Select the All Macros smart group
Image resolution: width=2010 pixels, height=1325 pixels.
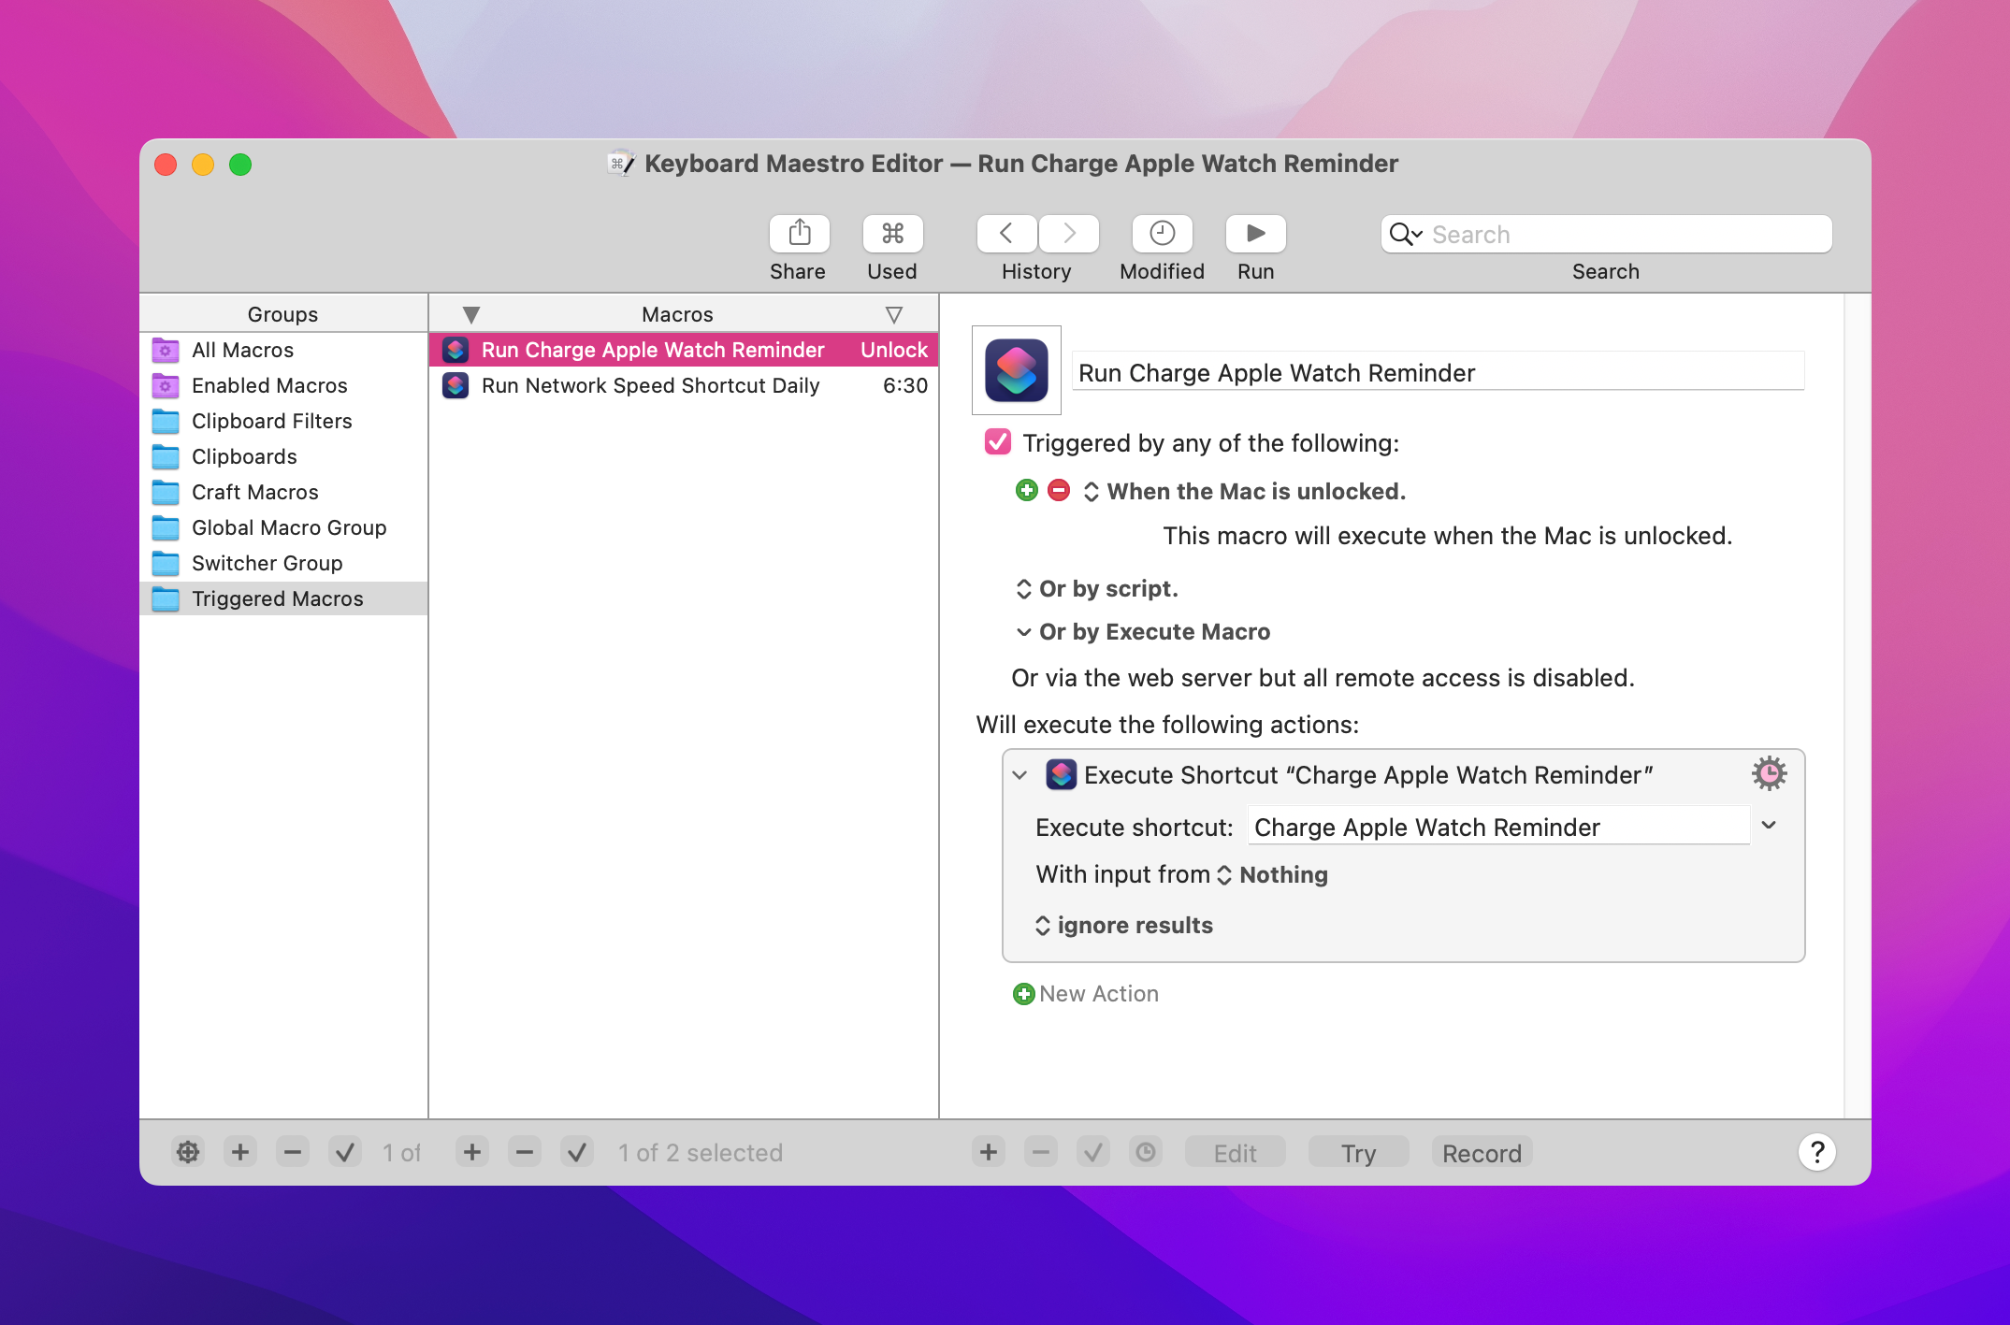click(284, 350)
